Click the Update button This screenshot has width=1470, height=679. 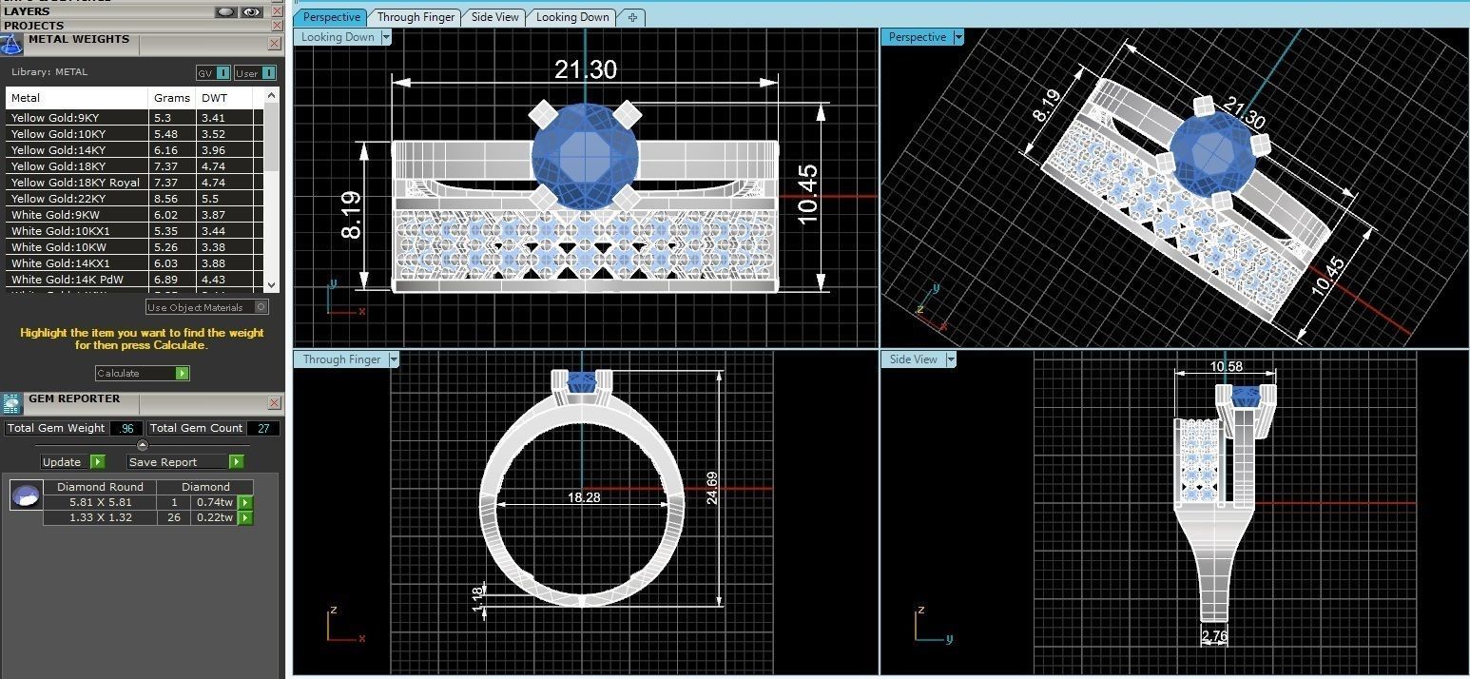pyautogui.click(x=73, y=461)
